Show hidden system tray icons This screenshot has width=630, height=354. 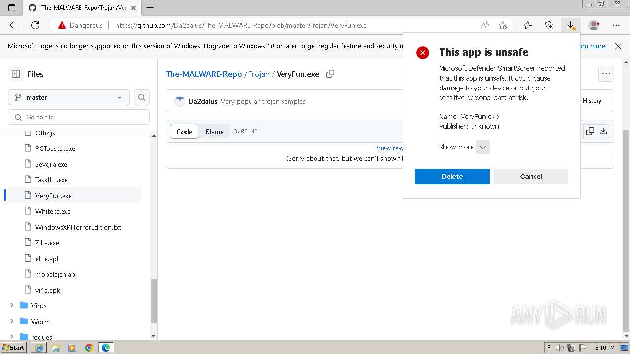tap(549, 348)
